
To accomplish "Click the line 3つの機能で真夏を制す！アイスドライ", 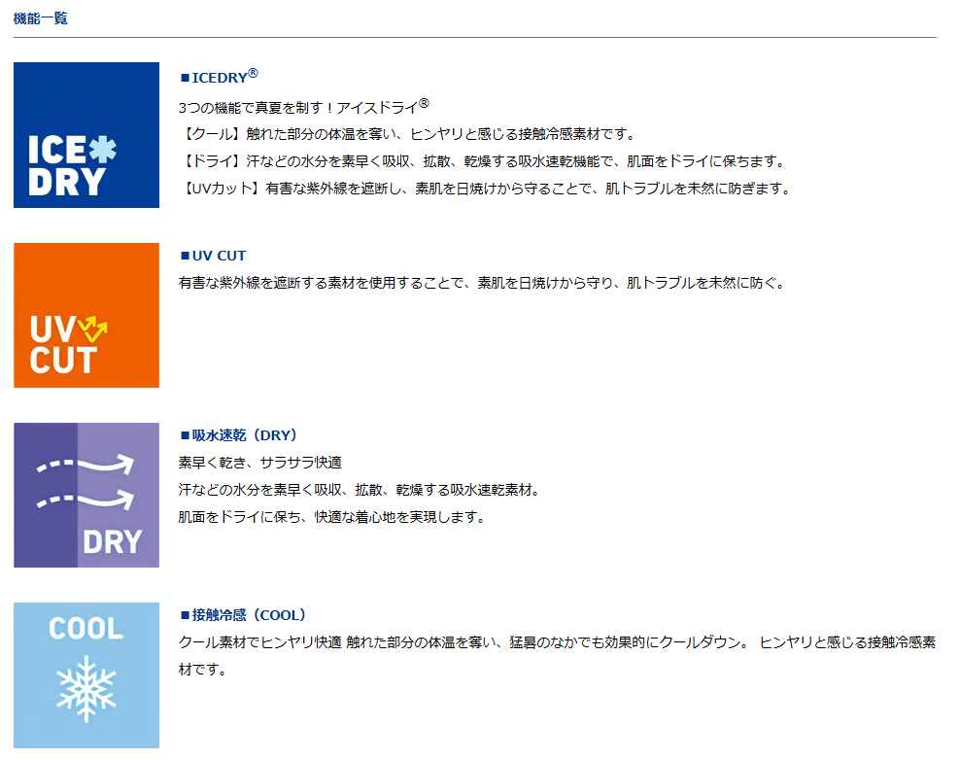I will tap(303, 107).
